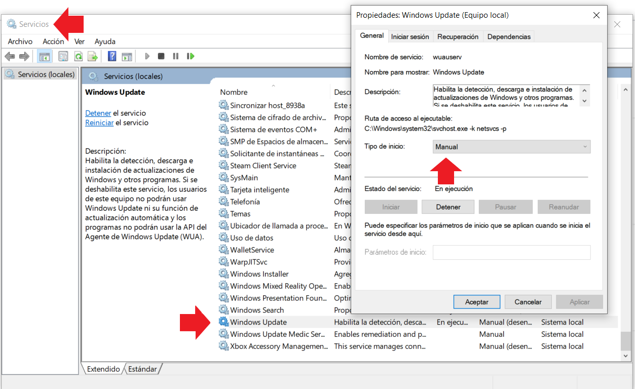Stop the service using the stop icon

coord(161,56)
